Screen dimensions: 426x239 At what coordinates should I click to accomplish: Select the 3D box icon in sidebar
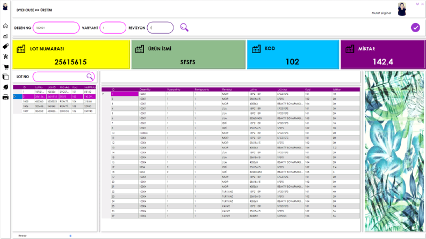(5, 77)
